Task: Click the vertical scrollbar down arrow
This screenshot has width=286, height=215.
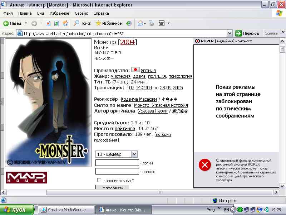Action: (282, 186)
